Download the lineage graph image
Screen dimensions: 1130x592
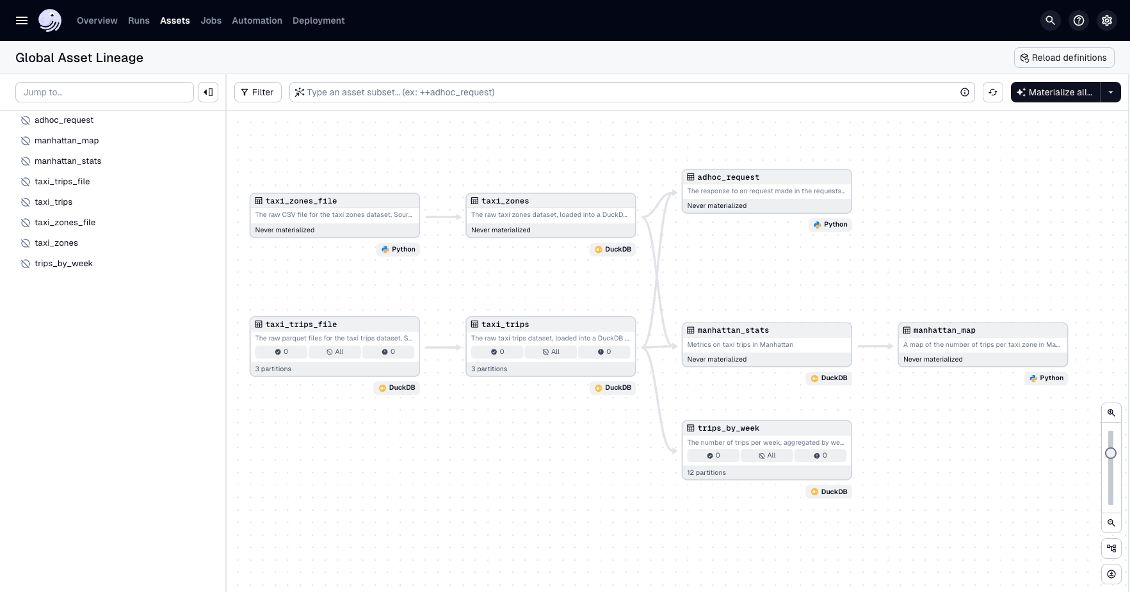[1111, 574]
